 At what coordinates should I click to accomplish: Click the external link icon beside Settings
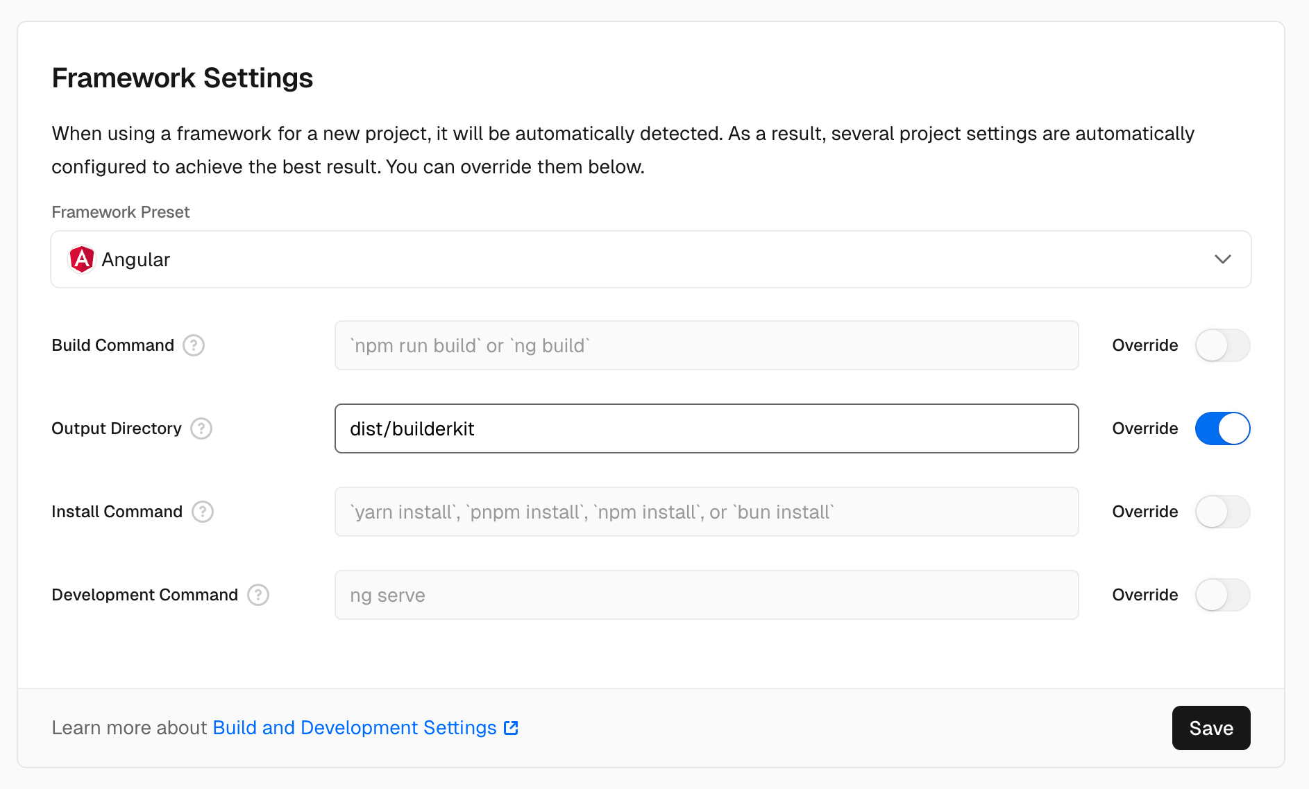tap(511, 728)
